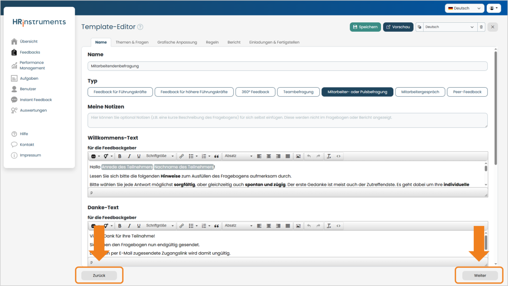508x286 pixels.
Task: Open Einladungen & Fertigstellen tab
Action: click(274, 42)
